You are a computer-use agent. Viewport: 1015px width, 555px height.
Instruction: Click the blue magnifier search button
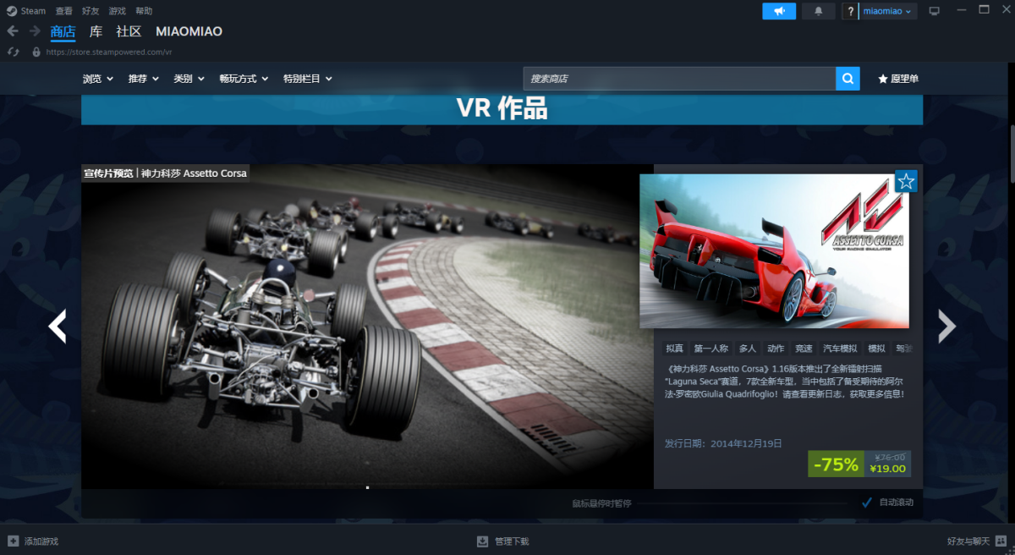coord(848,79)
